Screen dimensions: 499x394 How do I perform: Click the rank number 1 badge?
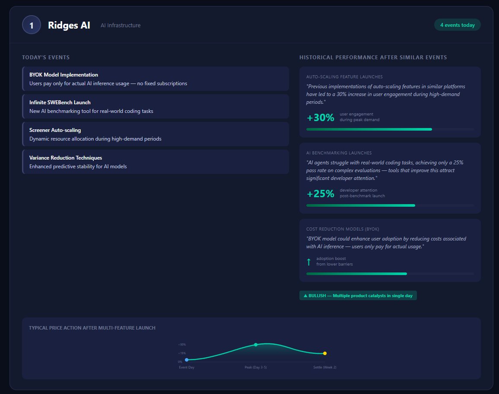32,25
